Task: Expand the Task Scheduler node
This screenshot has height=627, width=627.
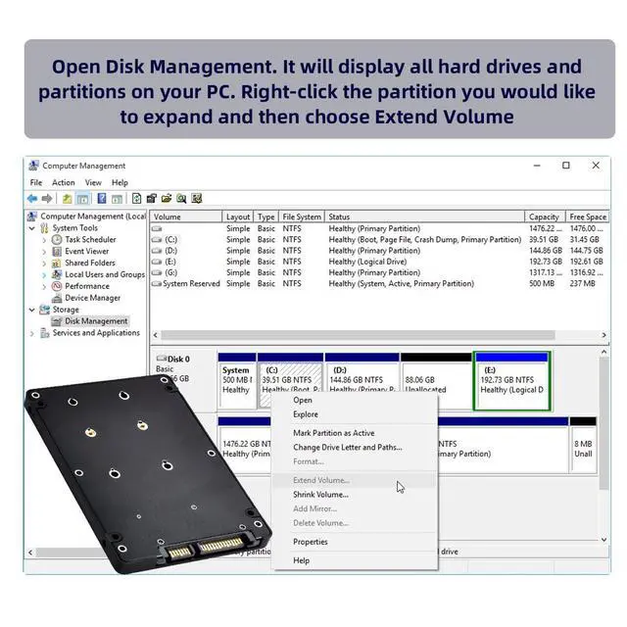Action: [x=44, y=240]
